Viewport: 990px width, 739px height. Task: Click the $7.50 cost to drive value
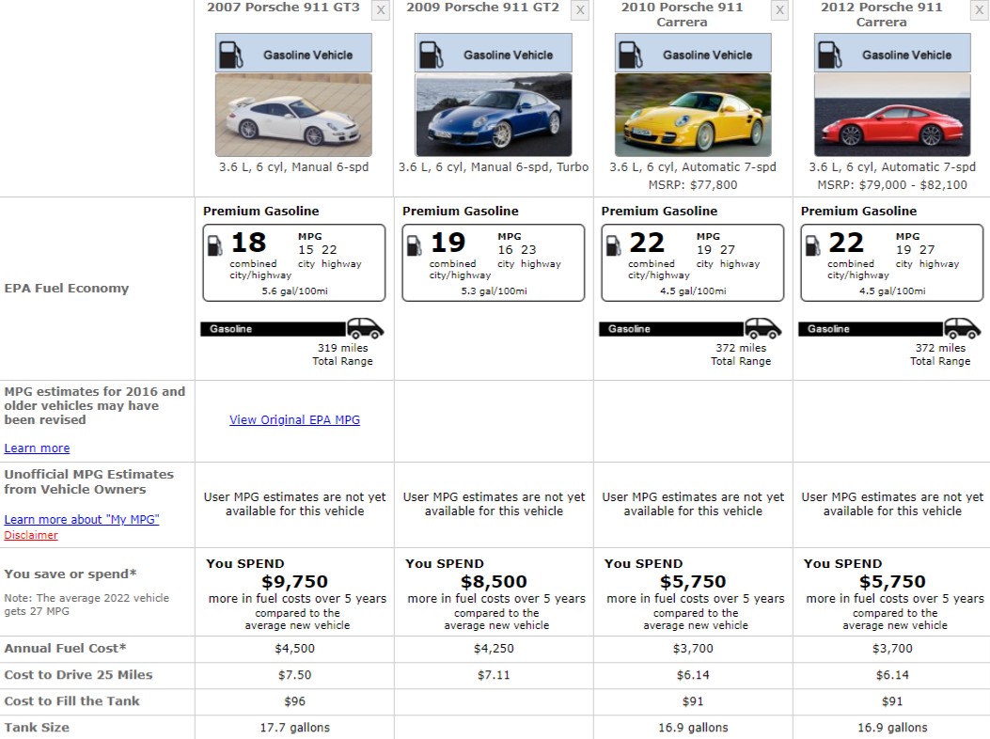(295, 675)
